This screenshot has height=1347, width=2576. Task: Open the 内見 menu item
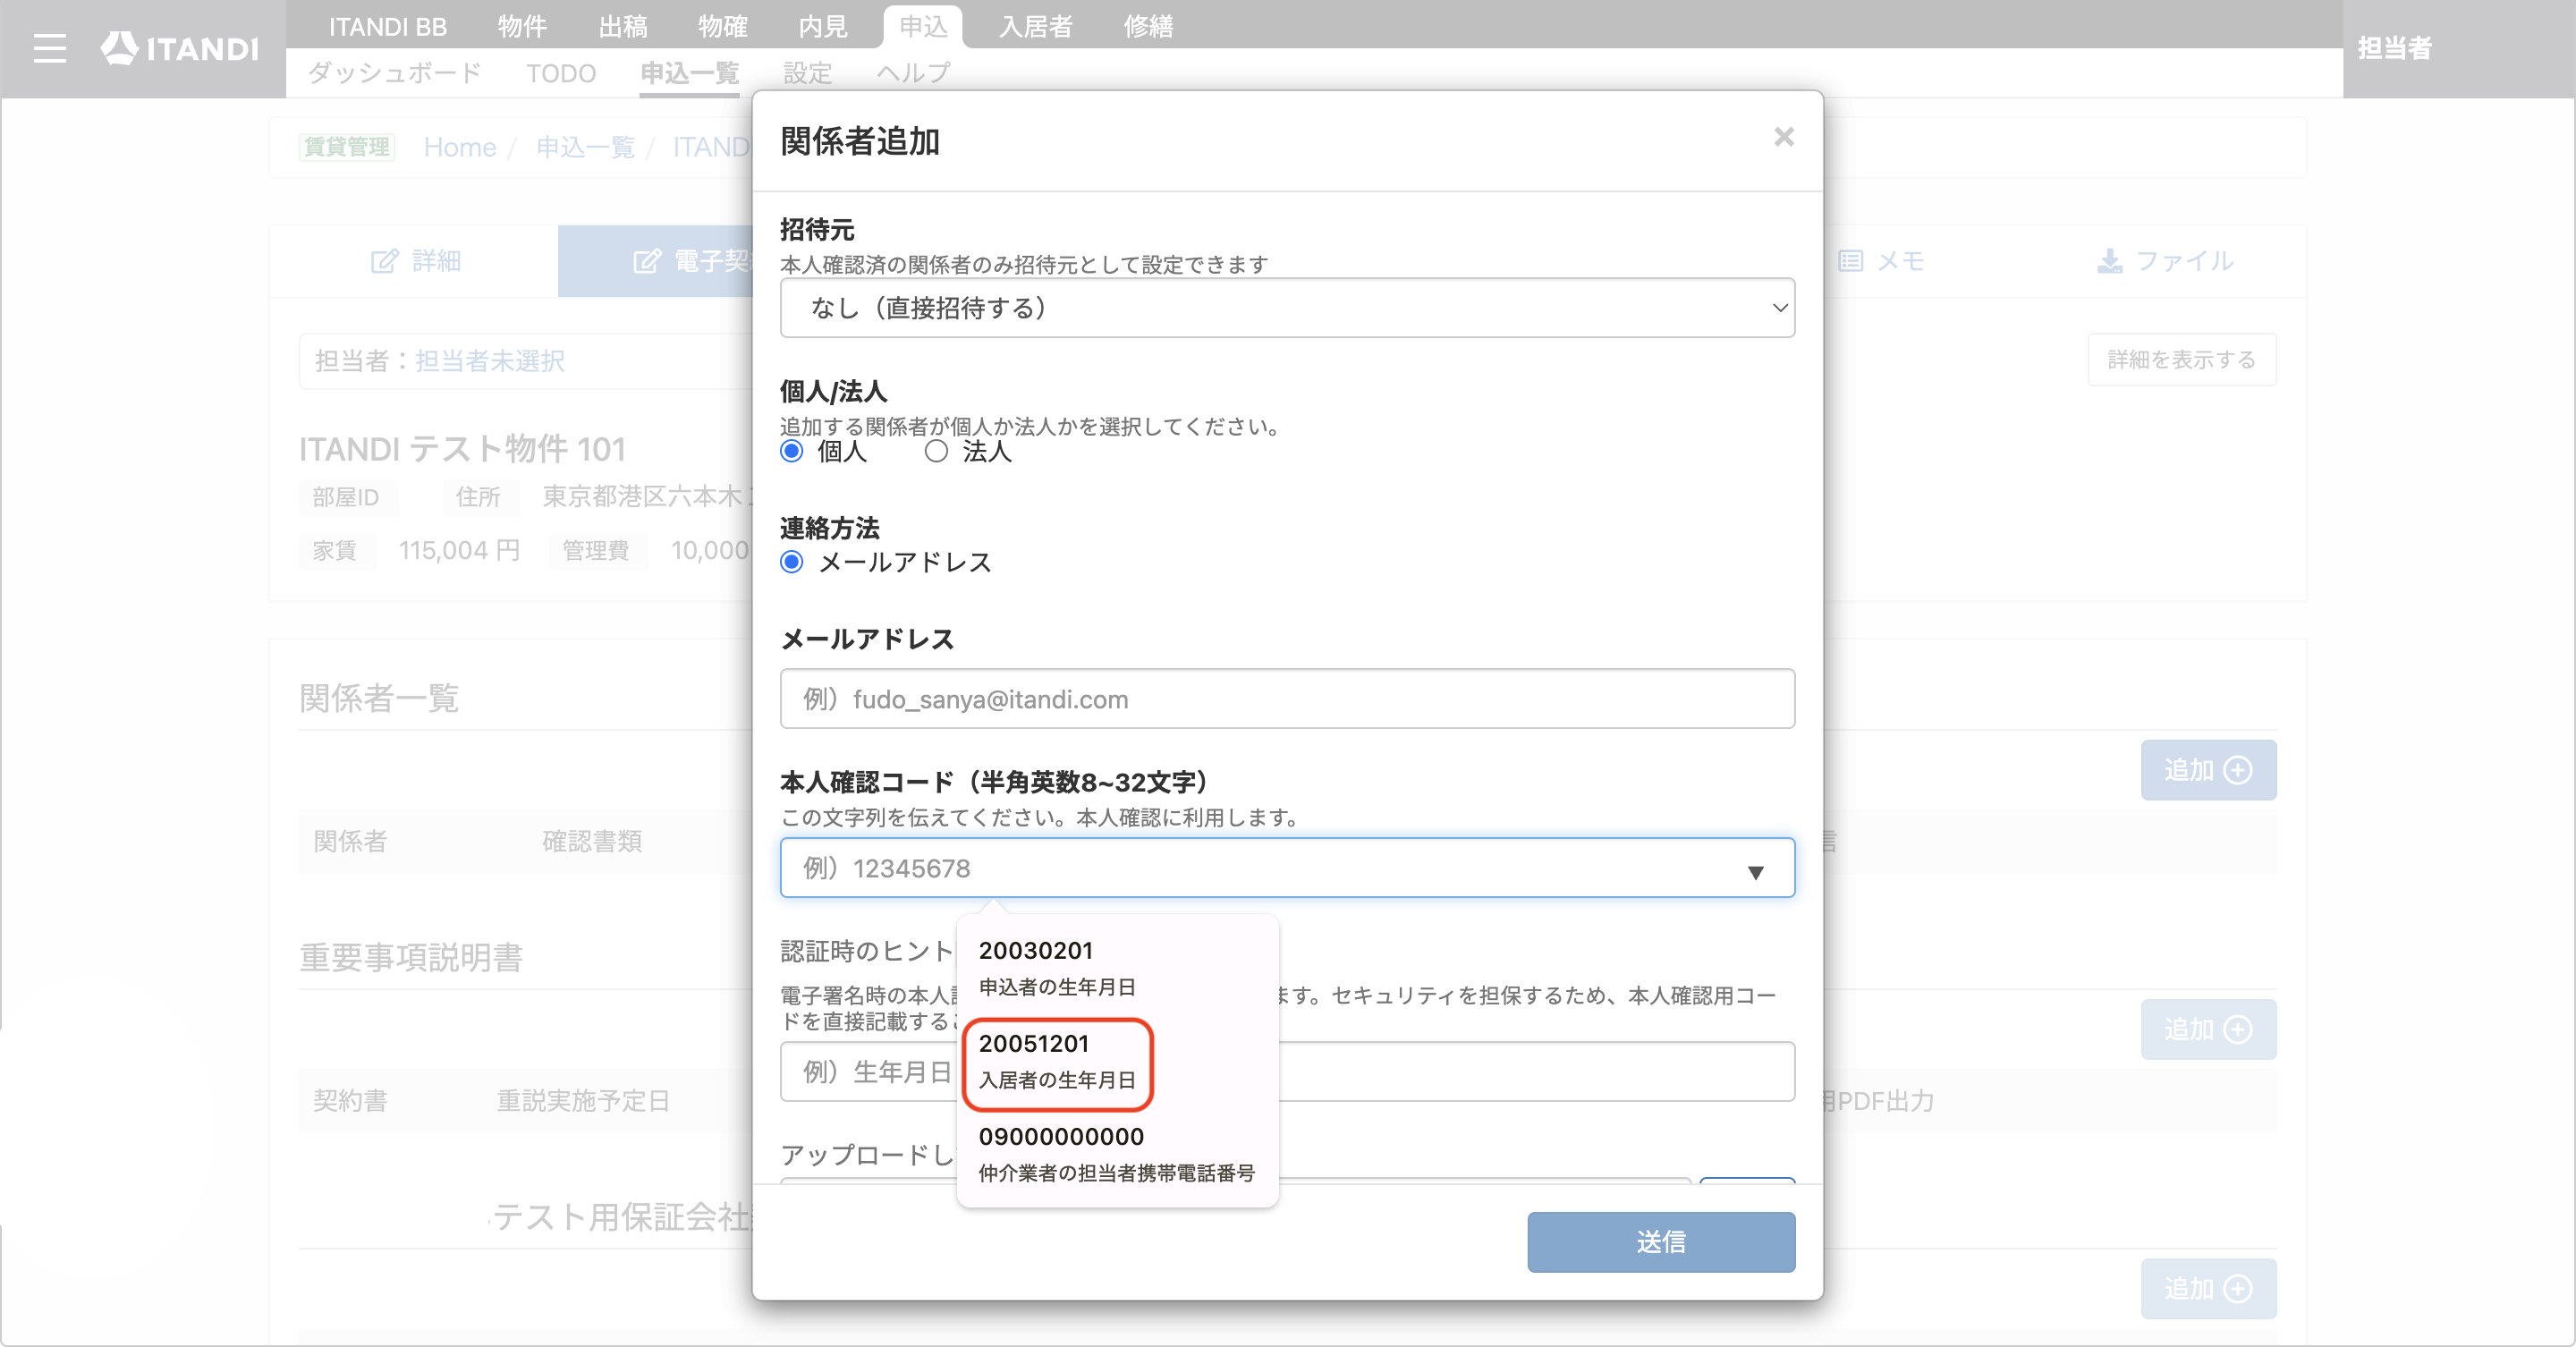pyautogui.click(x=822, y=26)
